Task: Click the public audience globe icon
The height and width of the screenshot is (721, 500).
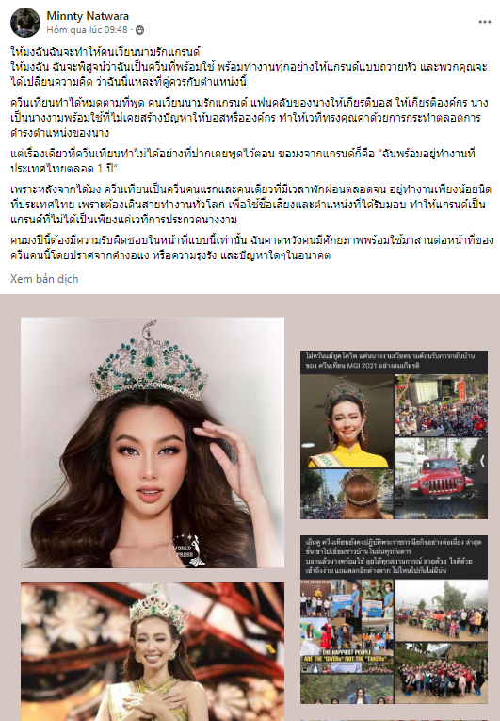Action: [139, 30]
